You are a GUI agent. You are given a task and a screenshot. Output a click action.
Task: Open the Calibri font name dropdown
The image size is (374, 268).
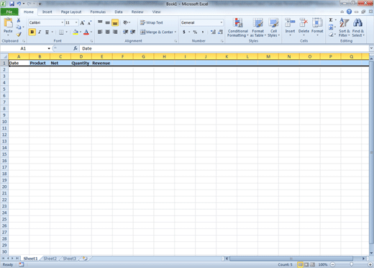click(x=63, y=22)
